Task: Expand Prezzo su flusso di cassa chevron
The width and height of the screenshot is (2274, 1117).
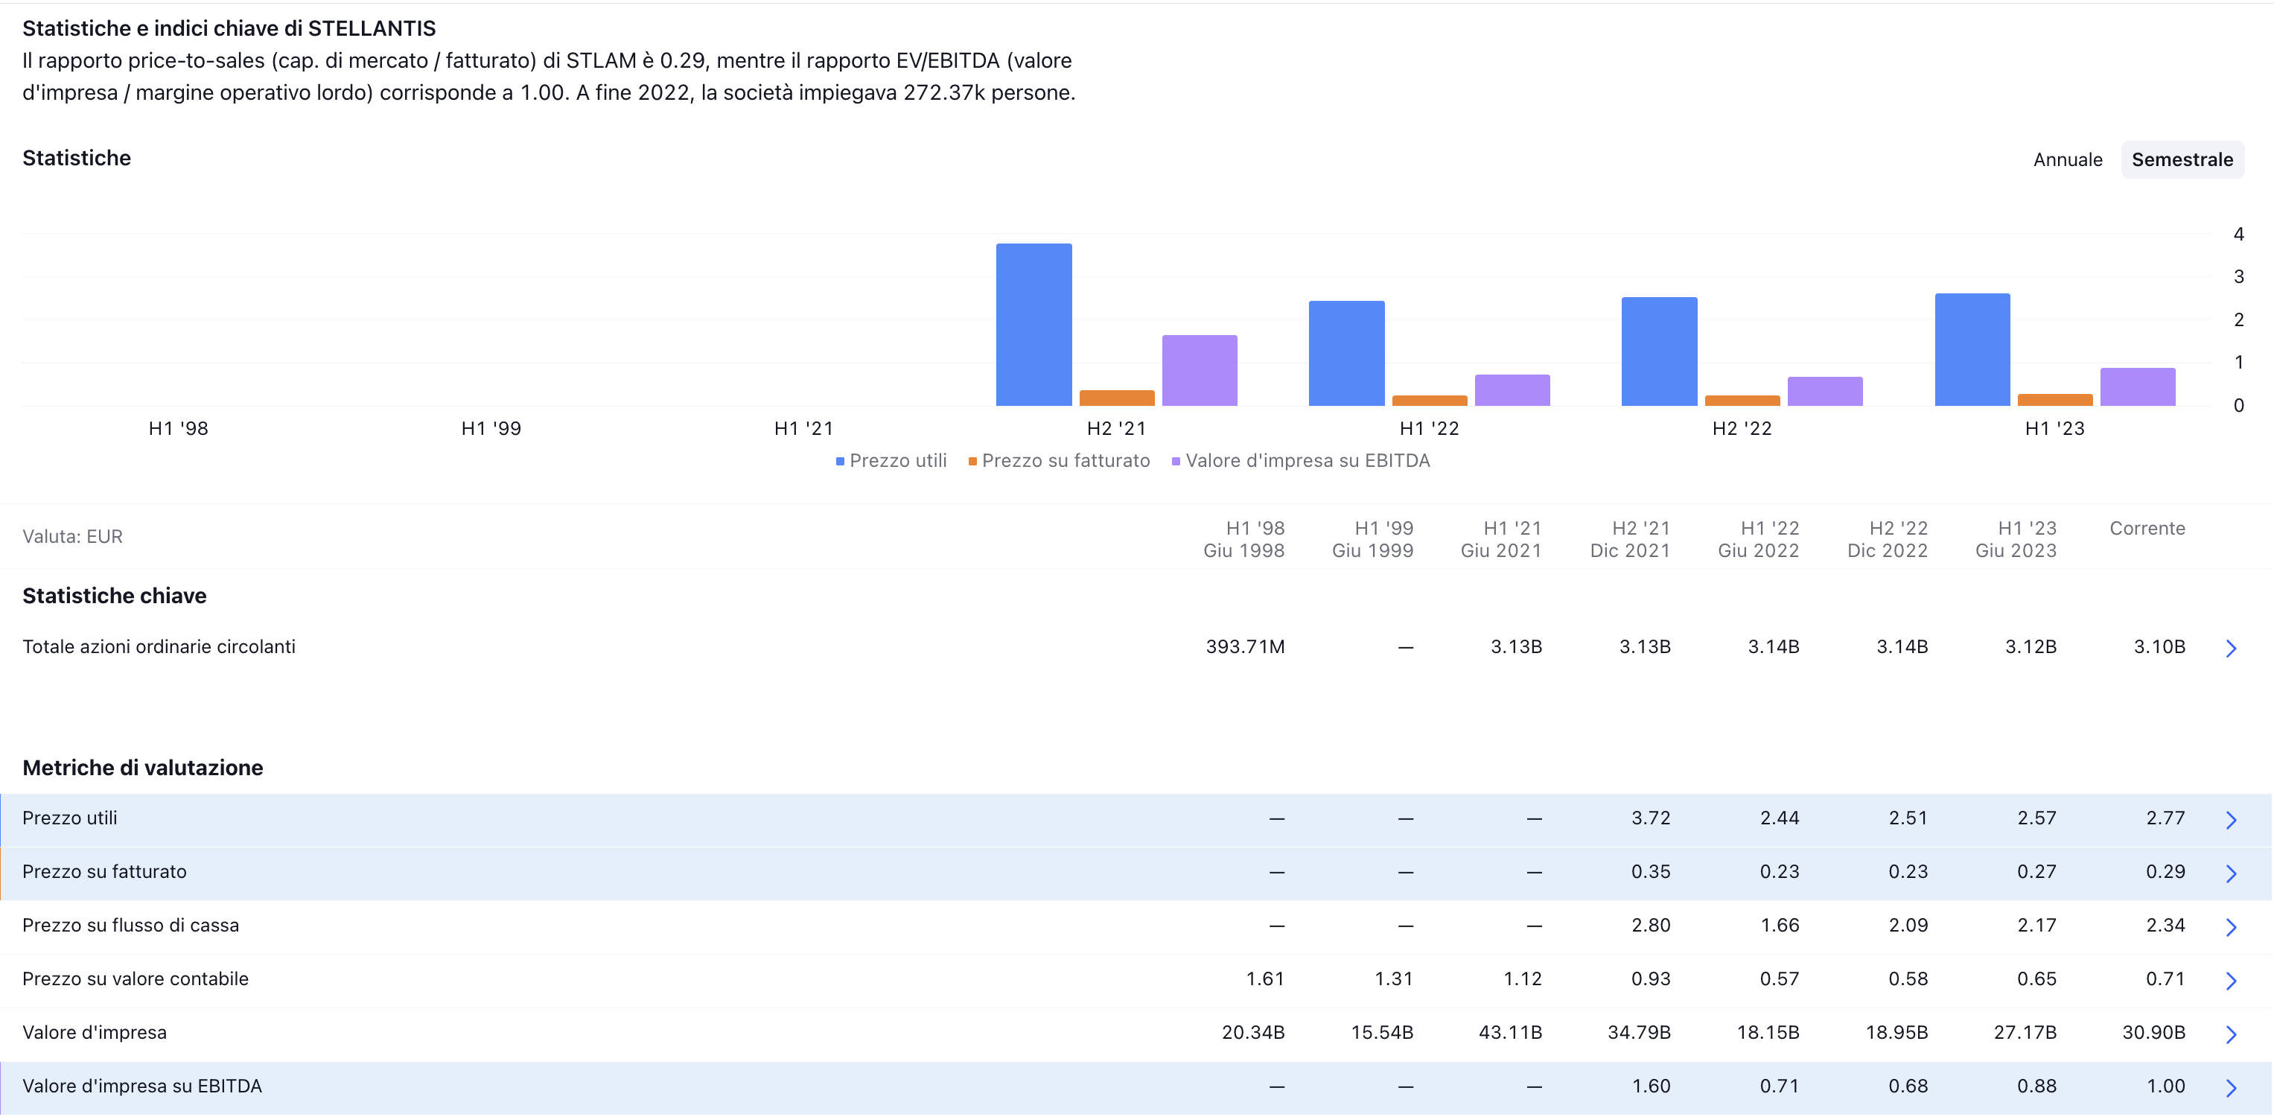Action: coord(2230,926)
